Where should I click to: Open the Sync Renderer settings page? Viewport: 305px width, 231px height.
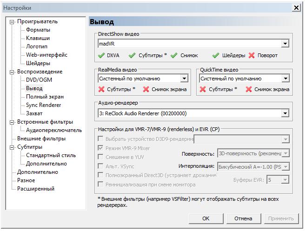44,105
